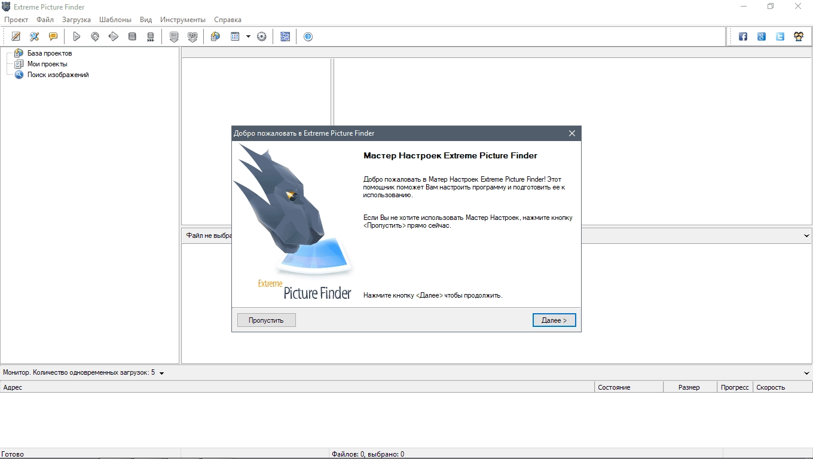
Task: Select Мои проекты in the tree
Action: (47, 64)
